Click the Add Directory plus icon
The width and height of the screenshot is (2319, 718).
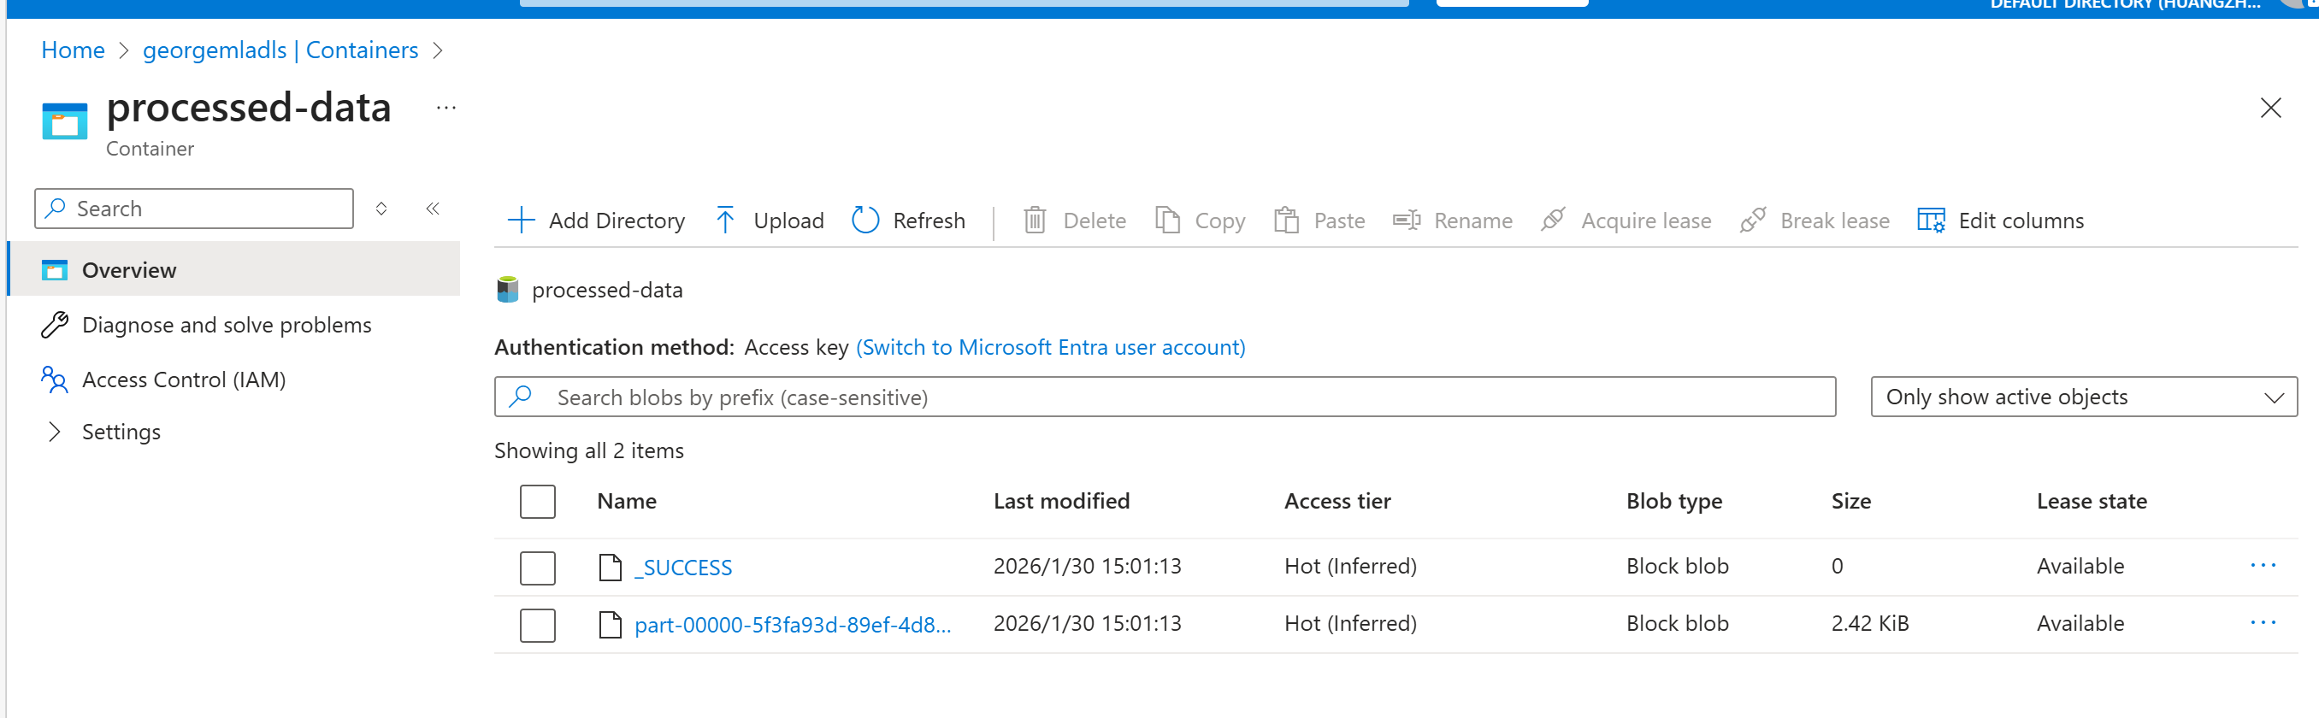click(x=522, y=221)
